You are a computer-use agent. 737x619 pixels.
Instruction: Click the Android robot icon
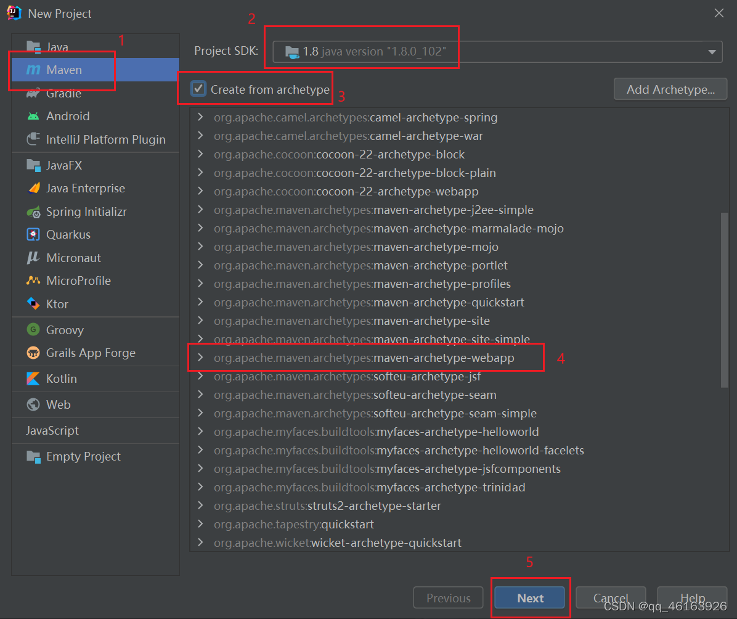coord(33,116)
